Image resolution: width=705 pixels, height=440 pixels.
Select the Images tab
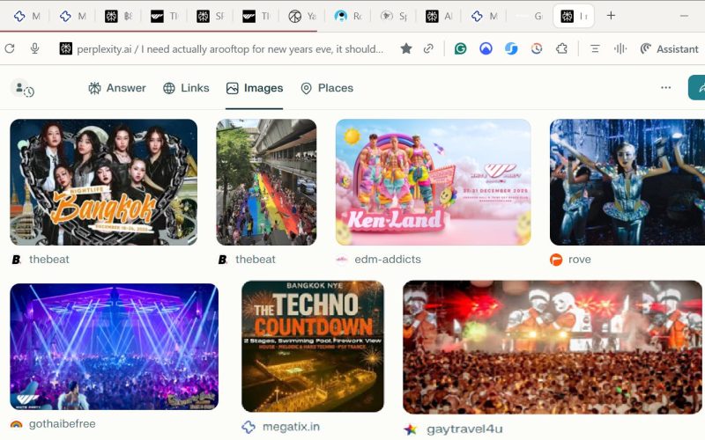255,88
